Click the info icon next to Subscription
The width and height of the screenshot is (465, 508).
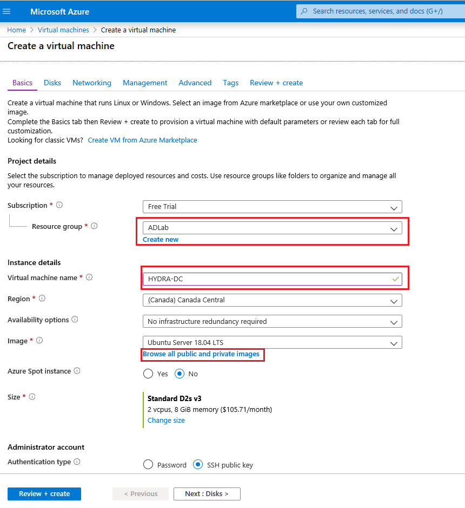tap(59, 205)
